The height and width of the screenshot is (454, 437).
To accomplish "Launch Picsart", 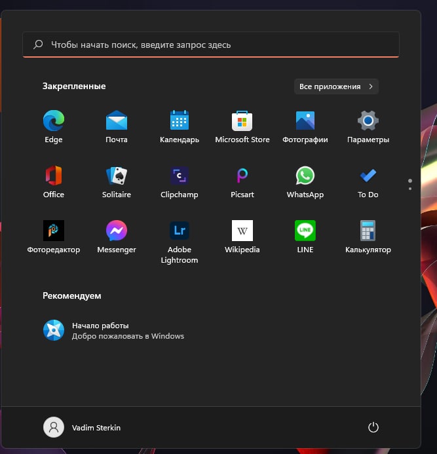I will coord(242,181).
